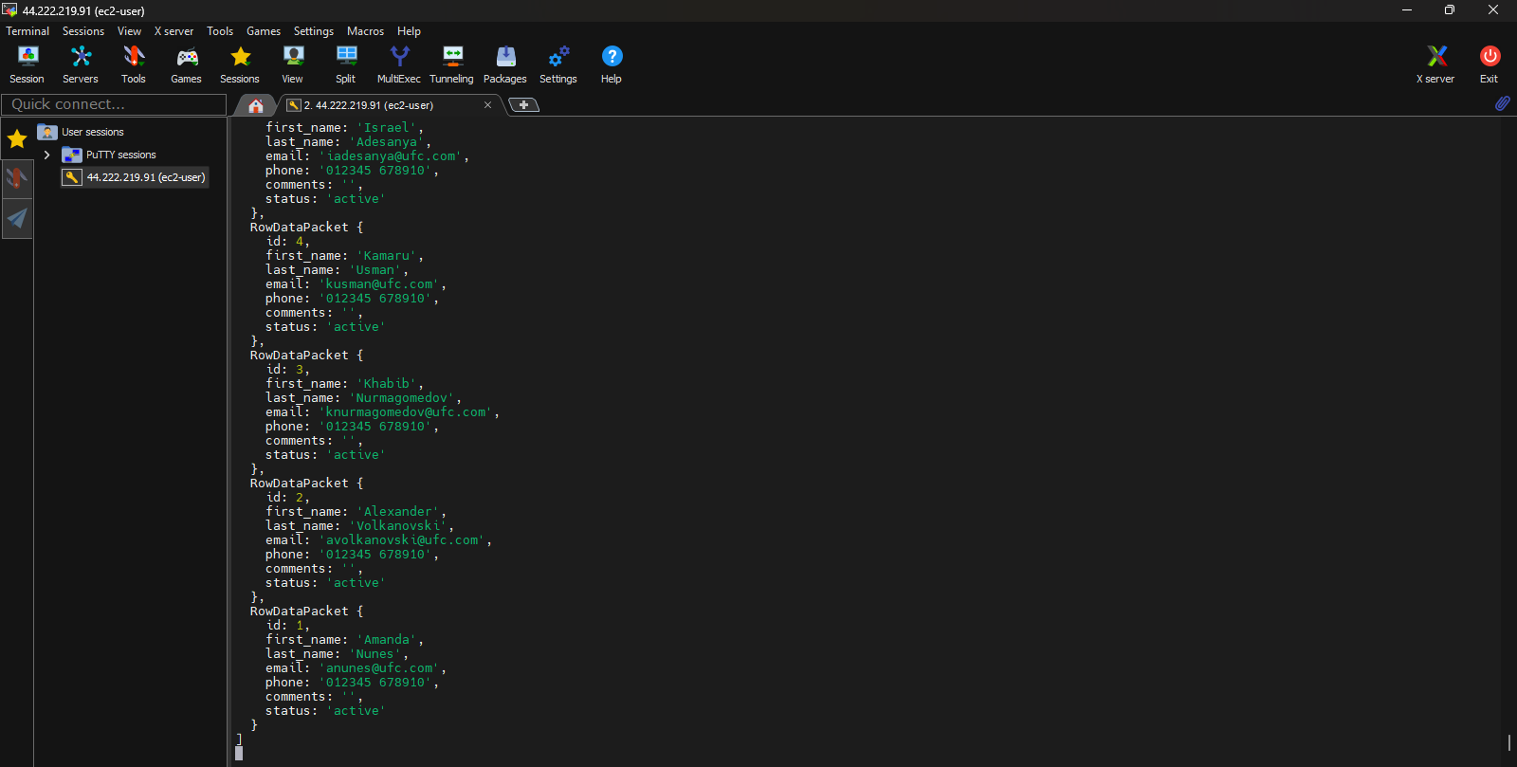Expand the PuTTY sessions tree node
This screenshot has width=1517, height=767.
pyautogui.click(x=46, y=155)
